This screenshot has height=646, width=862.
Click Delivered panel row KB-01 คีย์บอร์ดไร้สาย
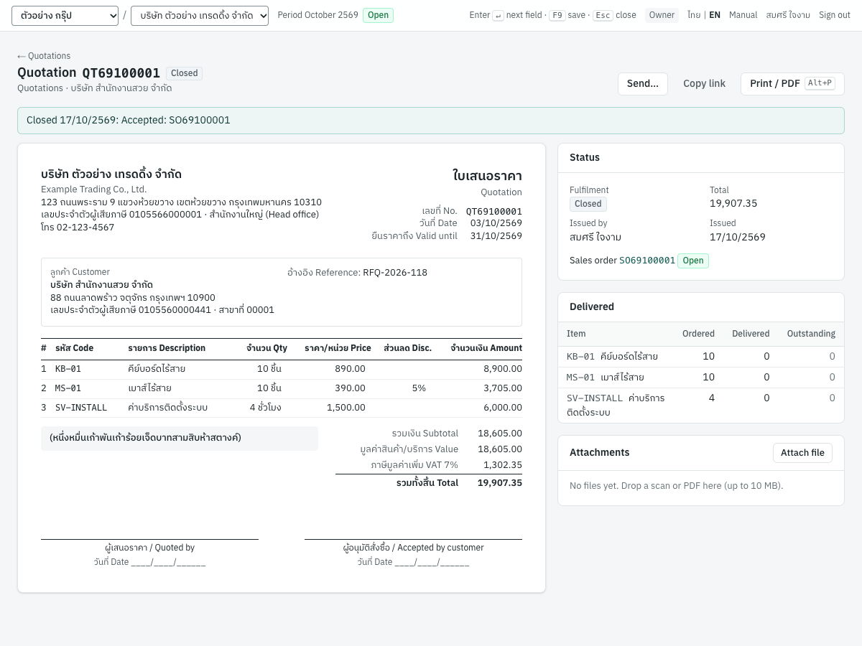(701, 356)
